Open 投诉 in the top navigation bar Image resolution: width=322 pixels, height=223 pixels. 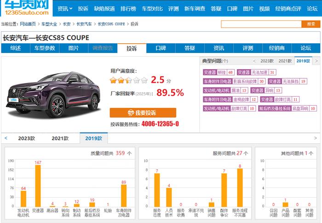coord(83,9)
